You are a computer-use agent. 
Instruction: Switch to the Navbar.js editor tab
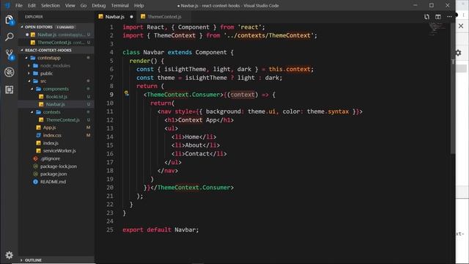tap(116, 17)
